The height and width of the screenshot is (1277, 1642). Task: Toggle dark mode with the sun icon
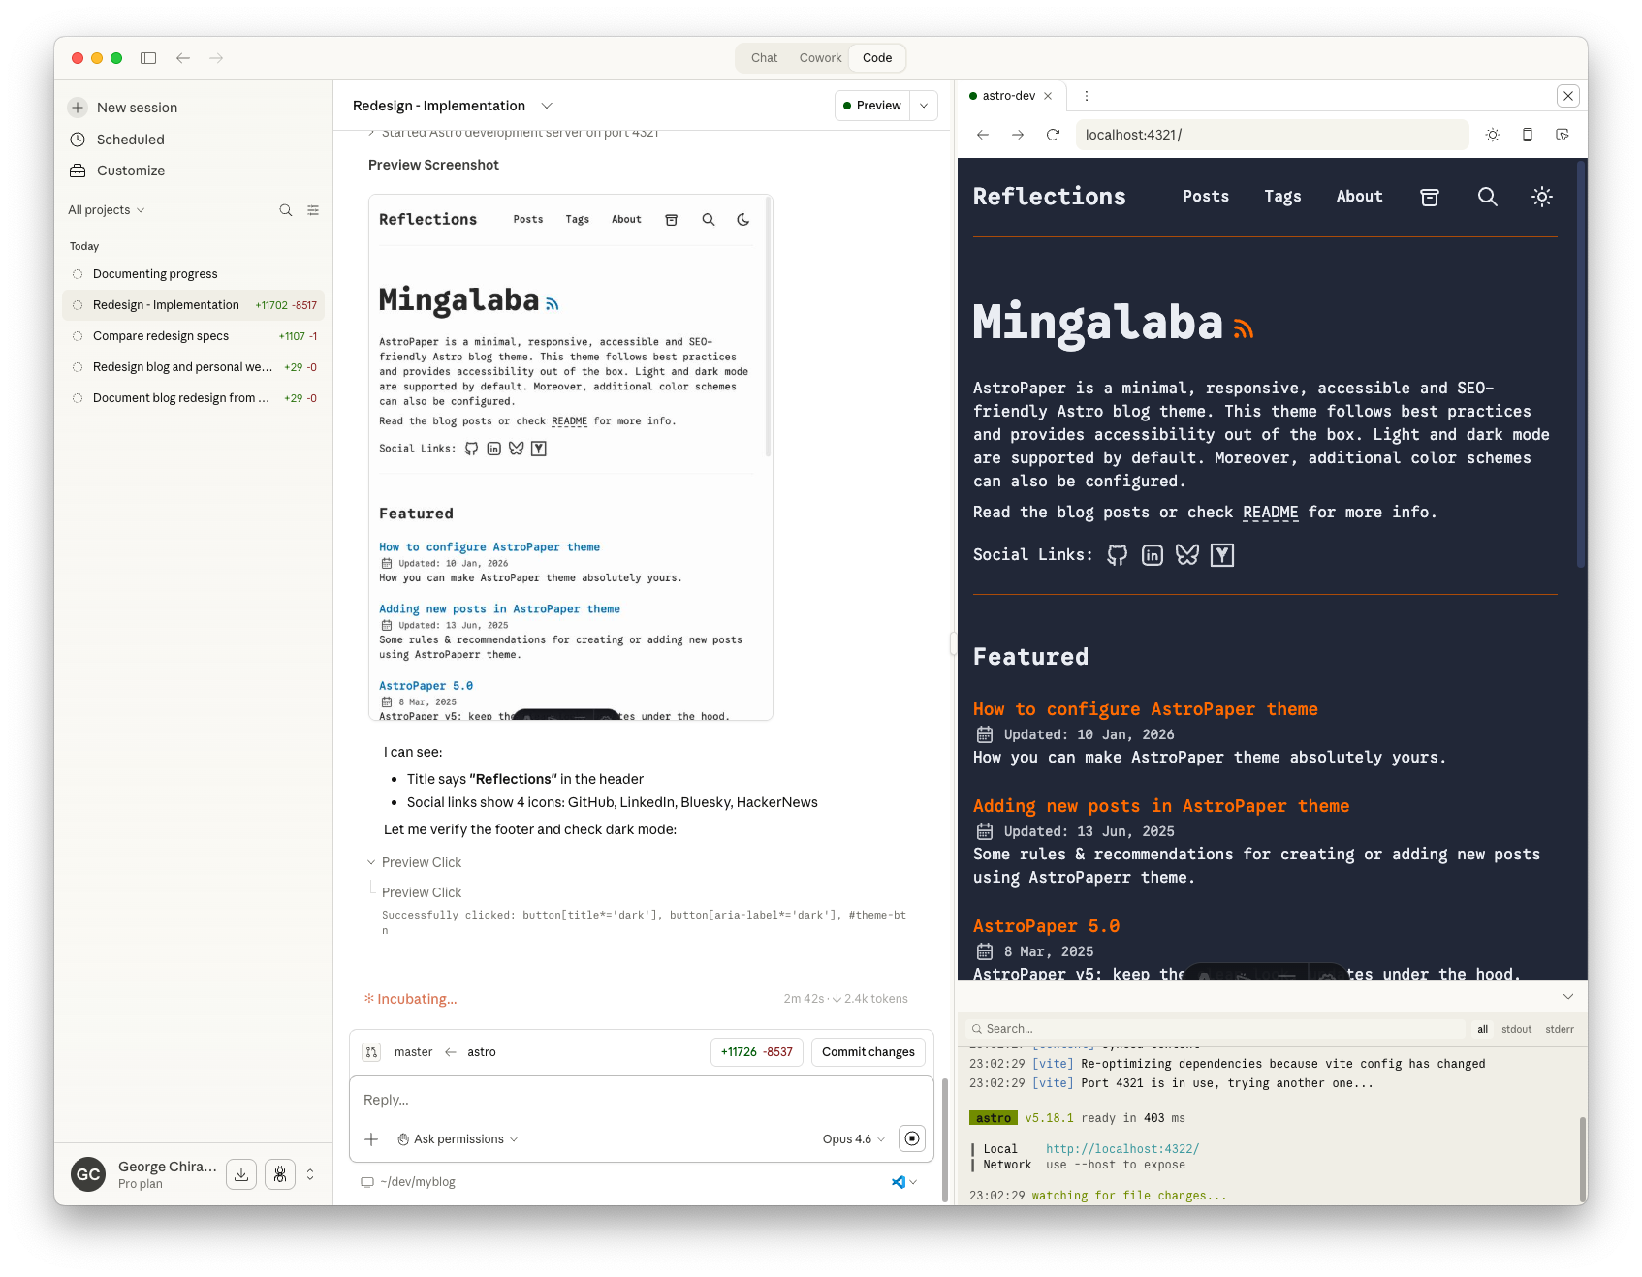(1541, 197)
